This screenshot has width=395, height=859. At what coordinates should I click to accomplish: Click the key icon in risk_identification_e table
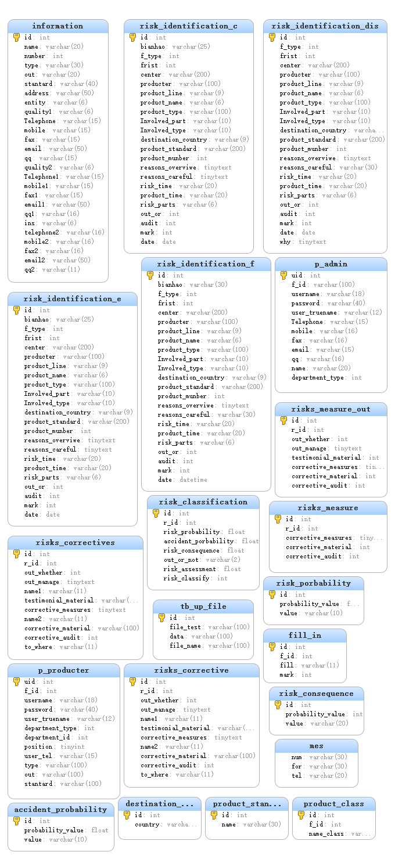[x=16, y=310]
